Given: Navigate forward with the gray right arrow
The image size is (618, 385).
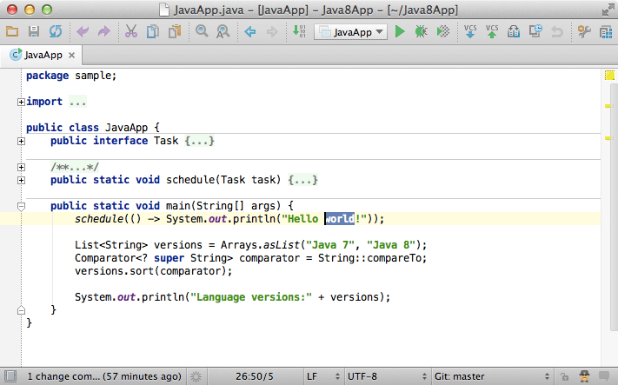Looking at the screenshot, I should click(x=272, y=31).
